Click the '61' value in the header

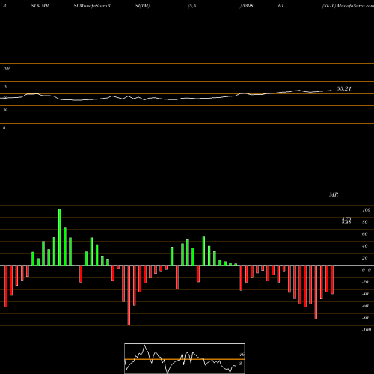point(281,6)
